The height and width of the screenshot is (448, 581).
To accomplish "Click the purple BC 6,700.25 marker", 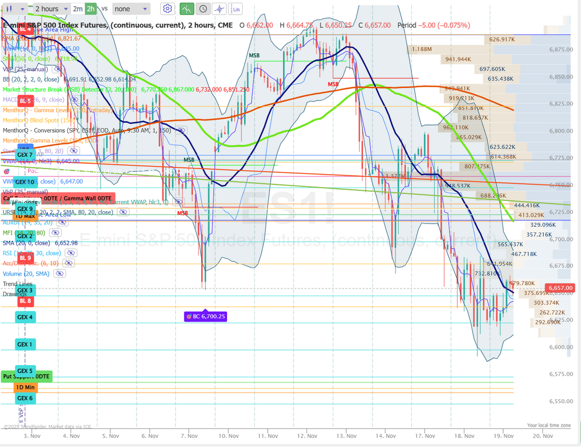I will click(205, 316).
